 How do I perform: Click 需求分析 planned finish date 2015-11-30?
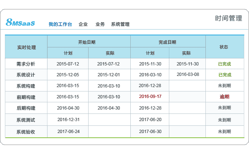click(x=150, y=64)
